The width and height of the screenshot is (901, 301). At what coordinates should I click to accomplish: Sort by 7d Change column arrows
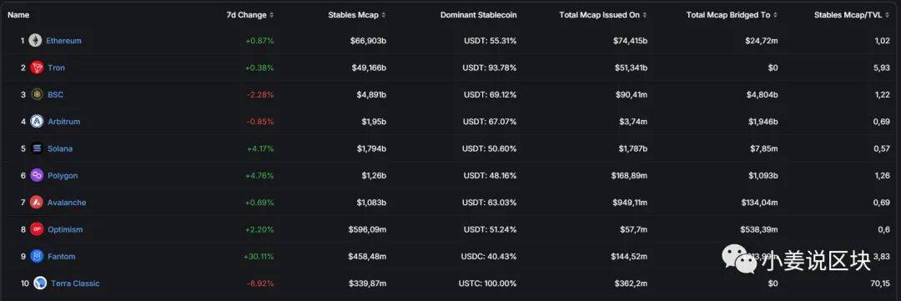coord(272,15)
